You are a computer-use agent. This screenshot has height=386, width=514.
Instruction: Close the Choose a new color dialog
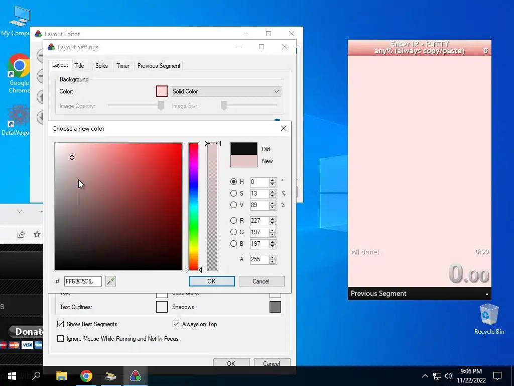(284, 128)
